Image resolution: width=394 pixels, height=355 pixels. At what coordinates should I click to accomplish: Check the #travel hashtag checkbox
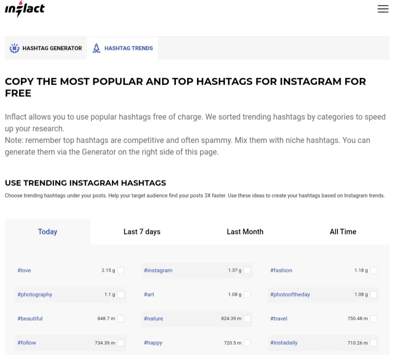point(374,318)
